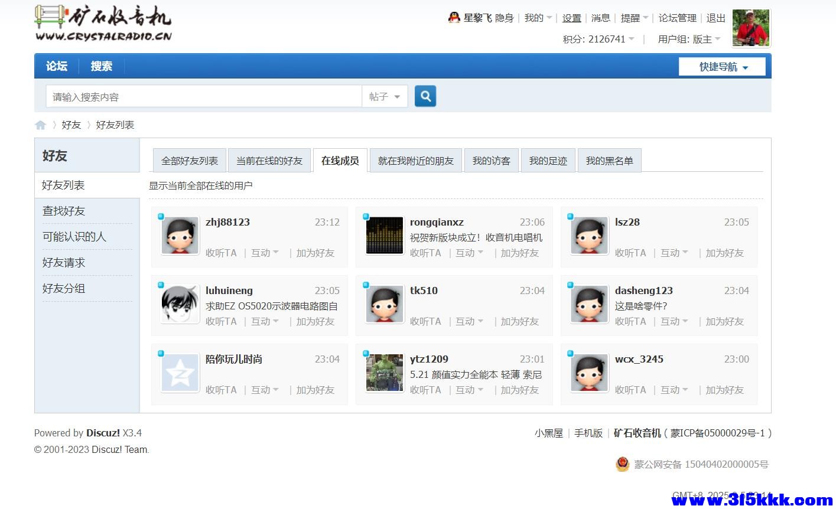
Task: Click the home icon in the breadcrumb
Action: (x=40, y=125)
